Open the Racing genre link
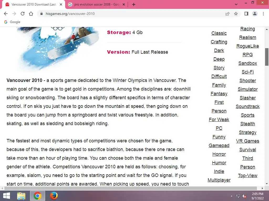The height and width of the screenshot is (201, 269). click(247, 29)
